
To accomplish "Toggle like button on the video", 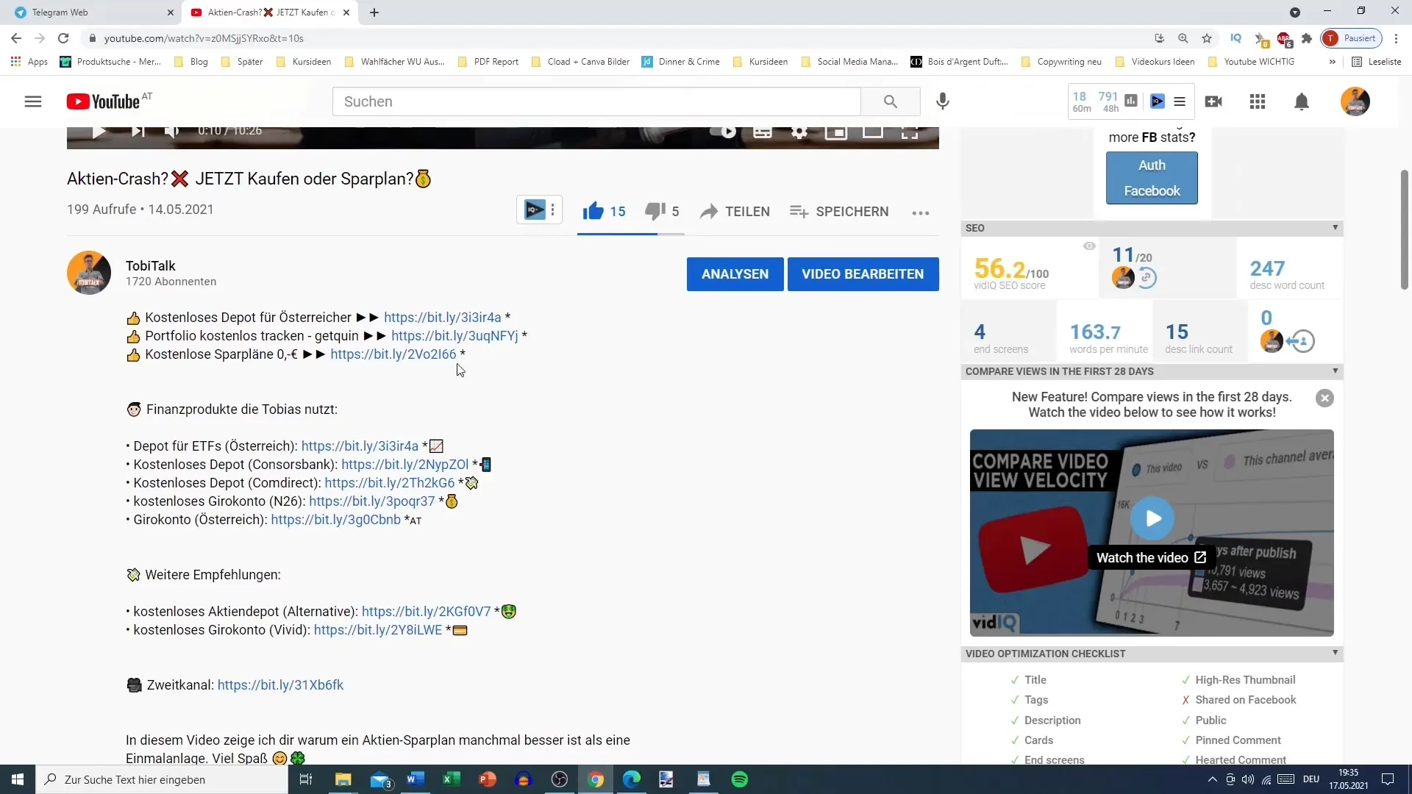I will (593, 211).
